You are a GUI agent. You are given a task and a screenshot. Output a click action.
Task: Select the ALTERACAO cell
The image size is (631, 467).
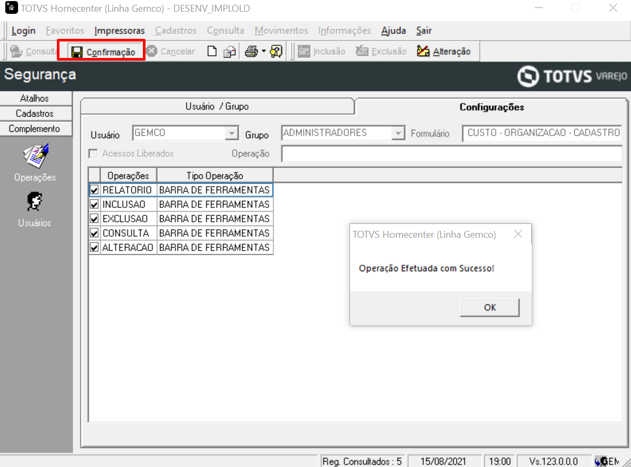128,247
